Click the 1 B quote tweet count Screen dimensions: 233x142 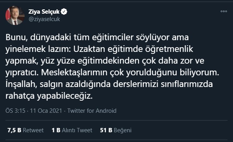coord(56,130)
